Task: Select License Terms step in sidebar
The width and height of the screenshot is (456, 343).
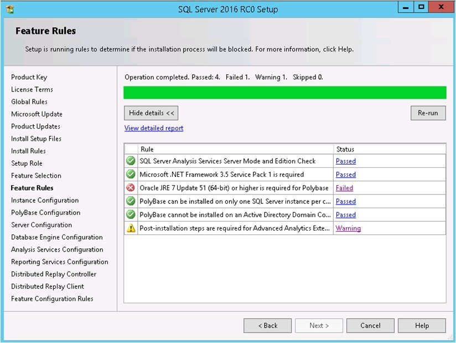Action: pos(32,89)
